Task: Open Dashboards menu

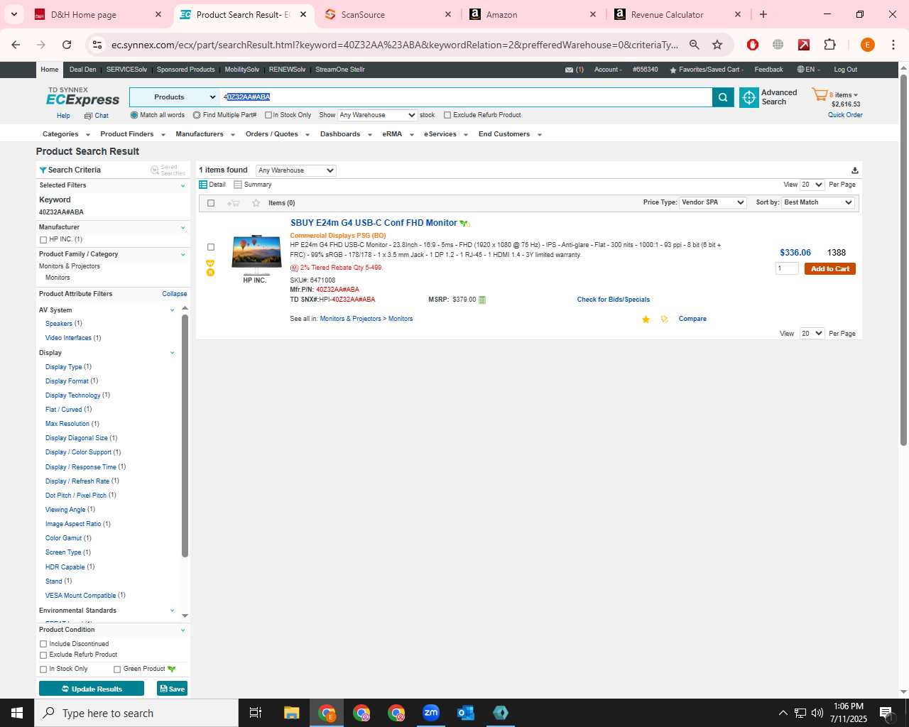Action: pyautogui.click(x=346, y=134)
